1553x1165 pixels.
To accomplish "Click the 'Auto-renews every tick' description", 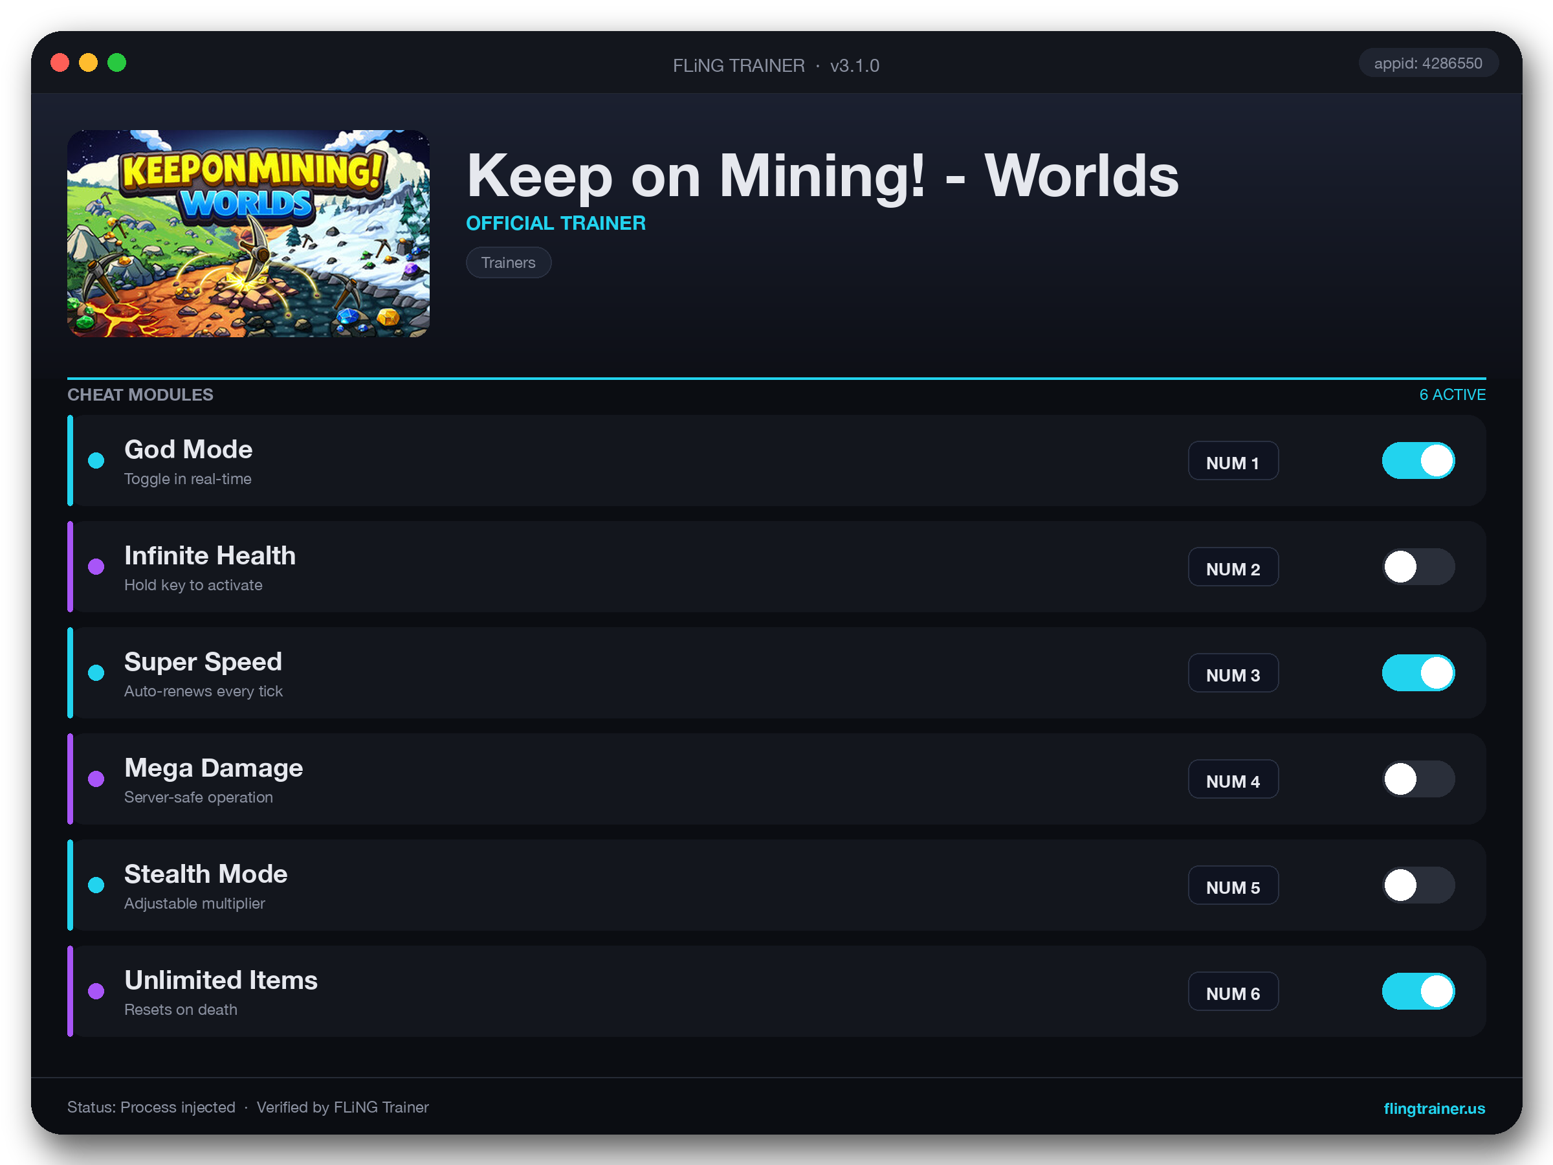I will tap(203, 691).
